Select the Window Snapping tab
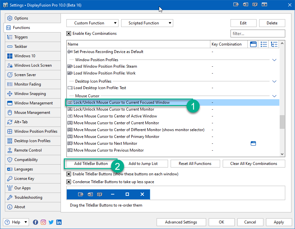 coord(33,94)
